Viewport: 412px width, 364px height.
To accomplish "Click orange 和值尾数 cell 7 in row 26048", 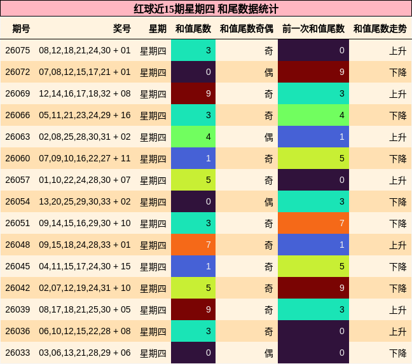I will point(193,245).
